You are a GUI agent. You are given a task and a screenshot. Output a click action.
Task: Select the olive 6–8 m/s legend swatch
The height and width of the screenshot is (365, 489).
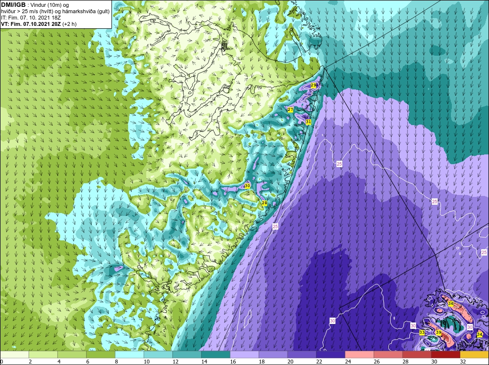(x=101, y=355)
